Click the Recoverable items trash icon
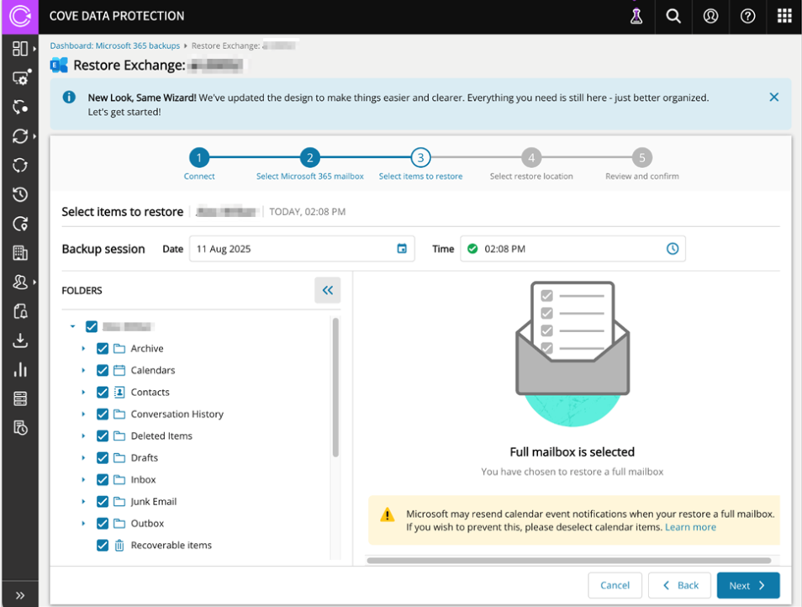Image resolution: width=802 pixels, height=607 pixels. tap(119, 545)
